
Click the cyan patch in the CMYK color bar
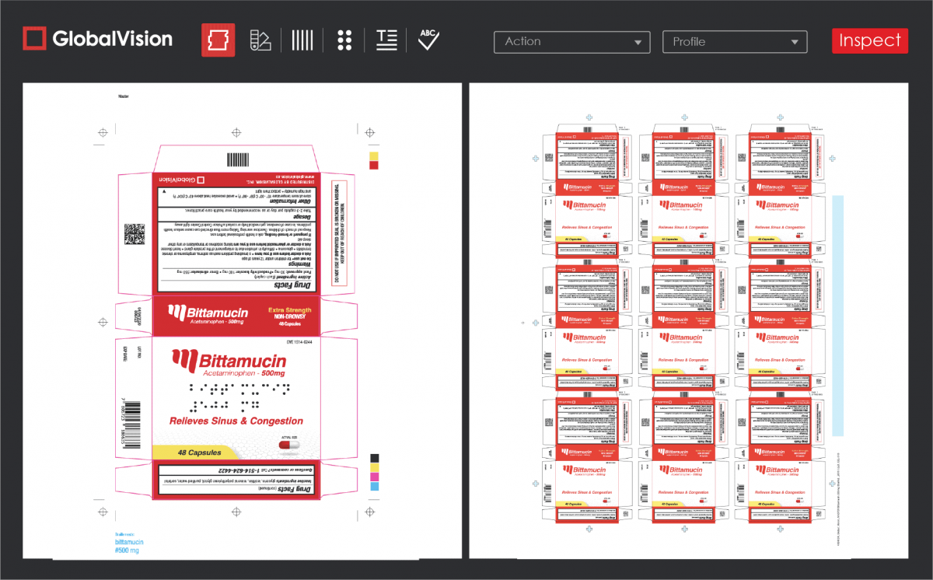(x=376, y=488)
